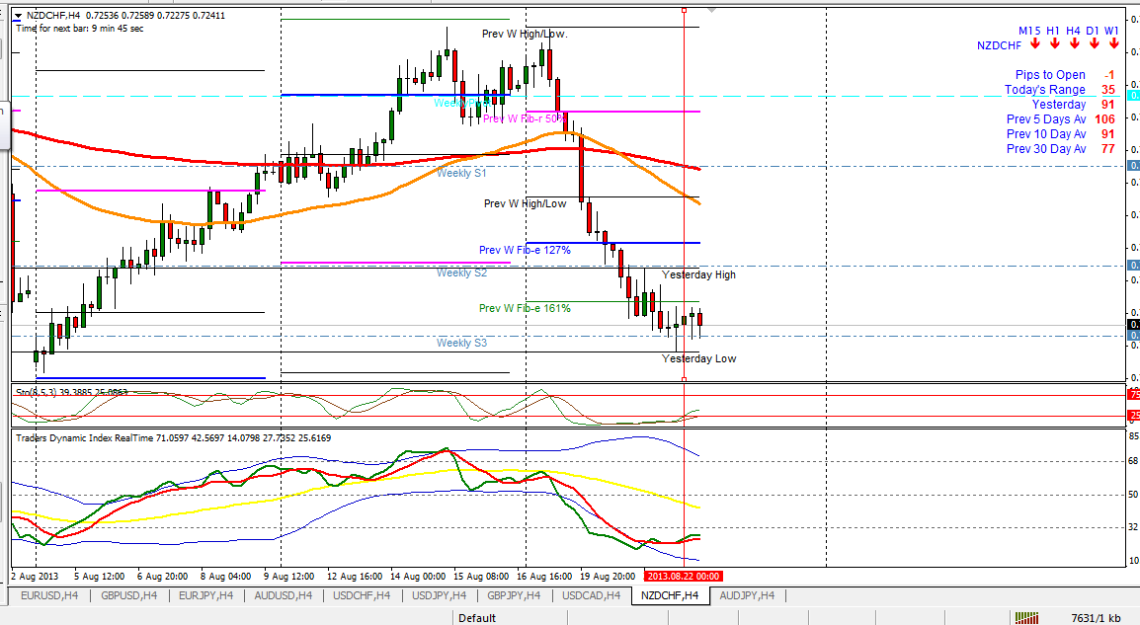Click the blue NZDCHF label beside arrows
This screenshot has height=625, width=1140.
click(x=999, y=45)
